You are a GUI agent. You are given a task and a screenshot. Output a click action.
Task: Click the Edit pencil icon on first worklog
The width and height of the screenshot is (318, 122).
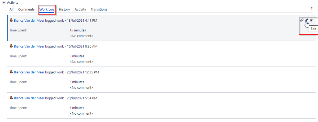coord(307,20)
